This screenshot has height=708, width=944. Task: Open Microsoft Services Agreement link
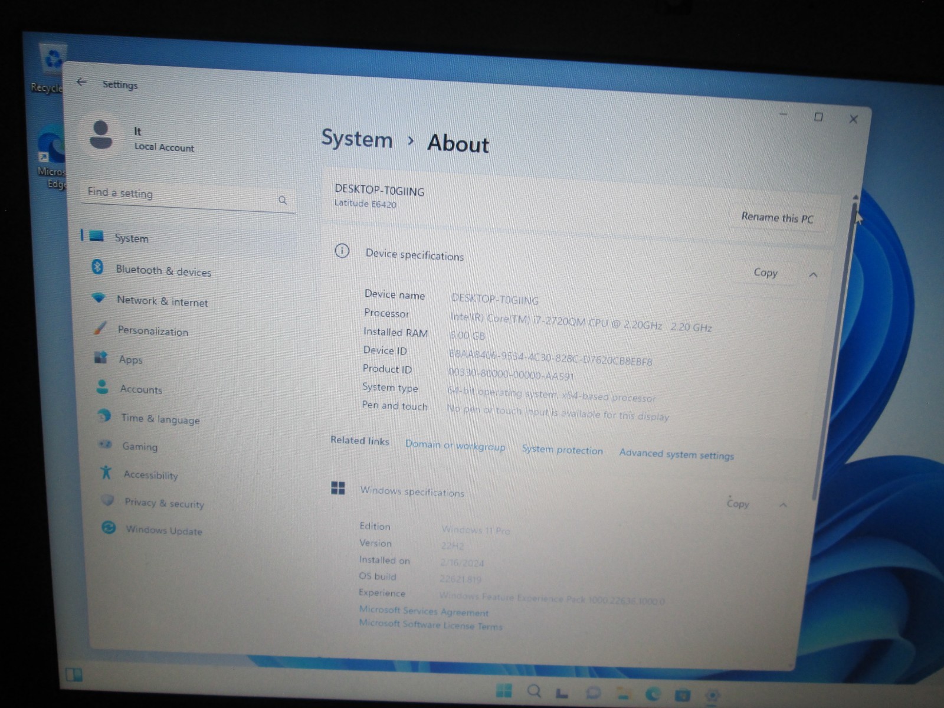coord(424,611)
